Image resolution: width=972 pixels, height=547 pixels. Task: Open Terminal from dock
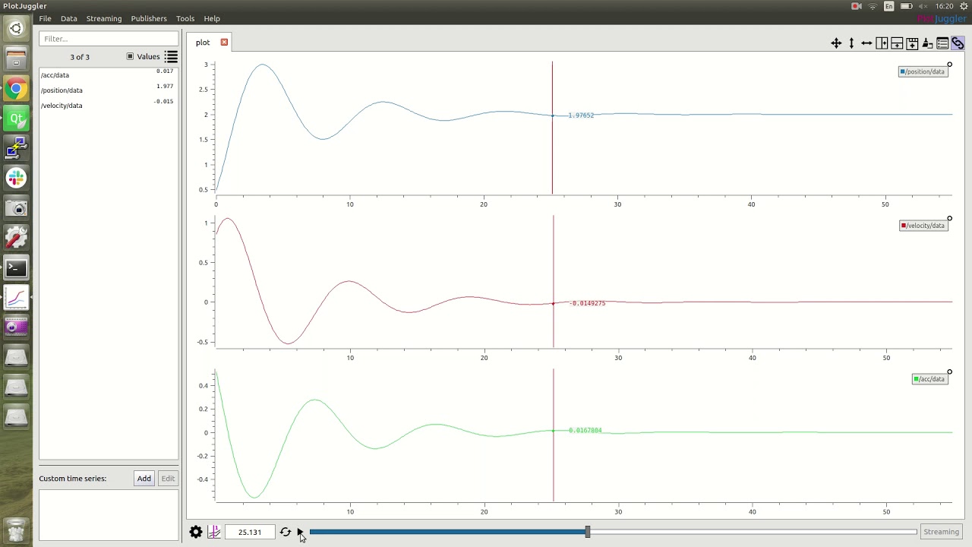pyautogui.click(x=16, y=267)
